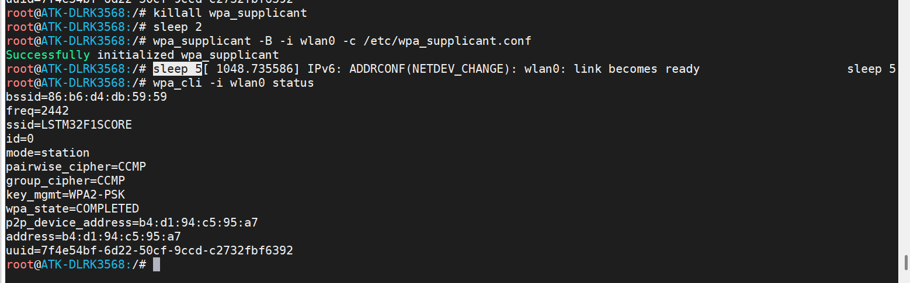Click the group_cipher=CCMP line
This screenshot has width=910, height=283.
pyautogui.click(x=65, y=181)
